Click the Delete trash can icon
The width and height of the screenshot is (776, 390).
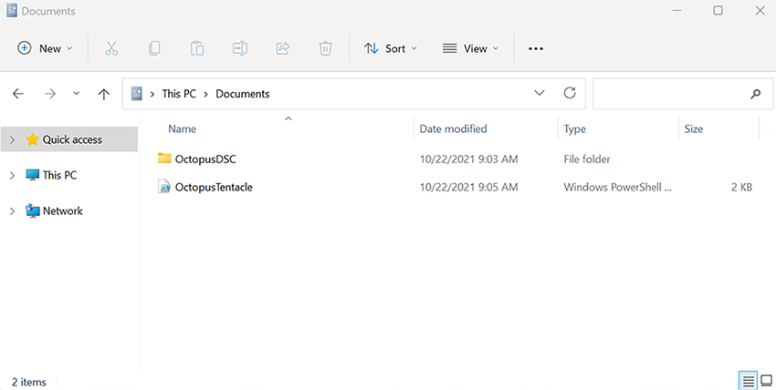click(326, 48)
